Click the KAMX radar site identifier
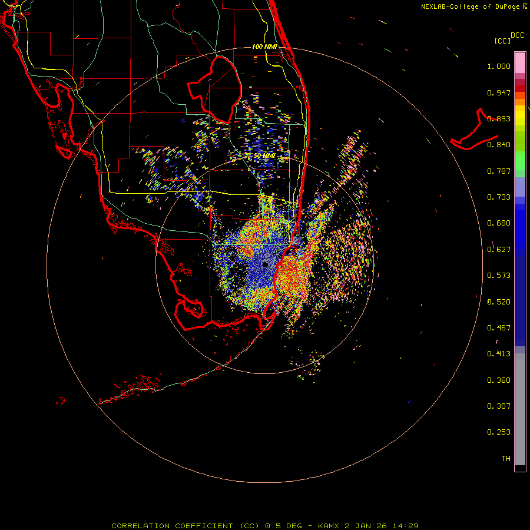 [329, 526]
